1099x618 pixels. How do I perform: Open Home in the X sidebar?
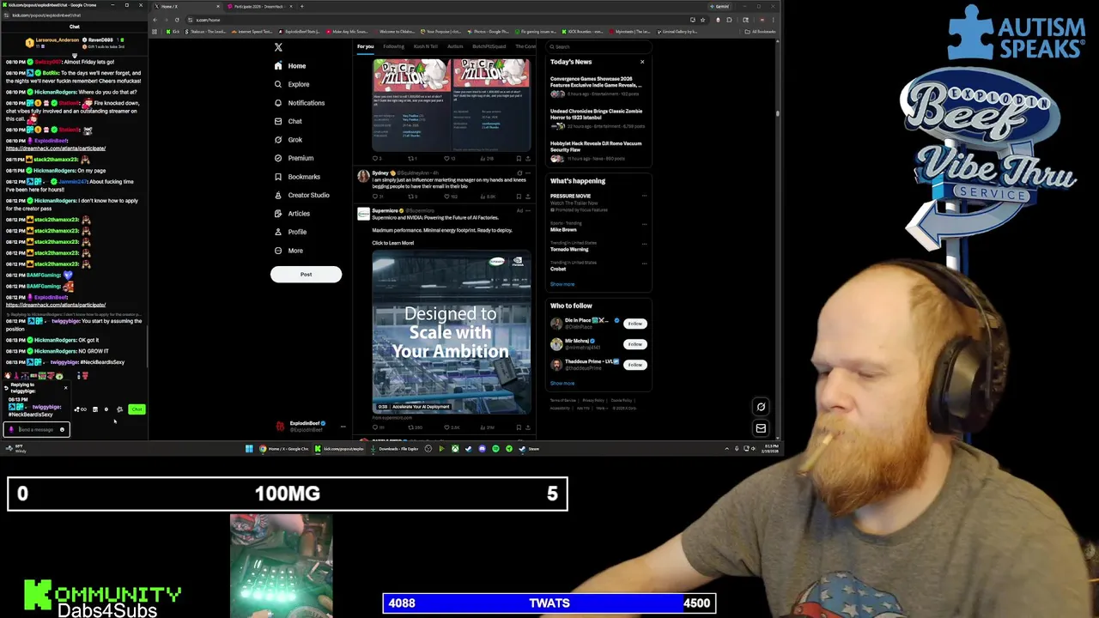coord(290,66)
